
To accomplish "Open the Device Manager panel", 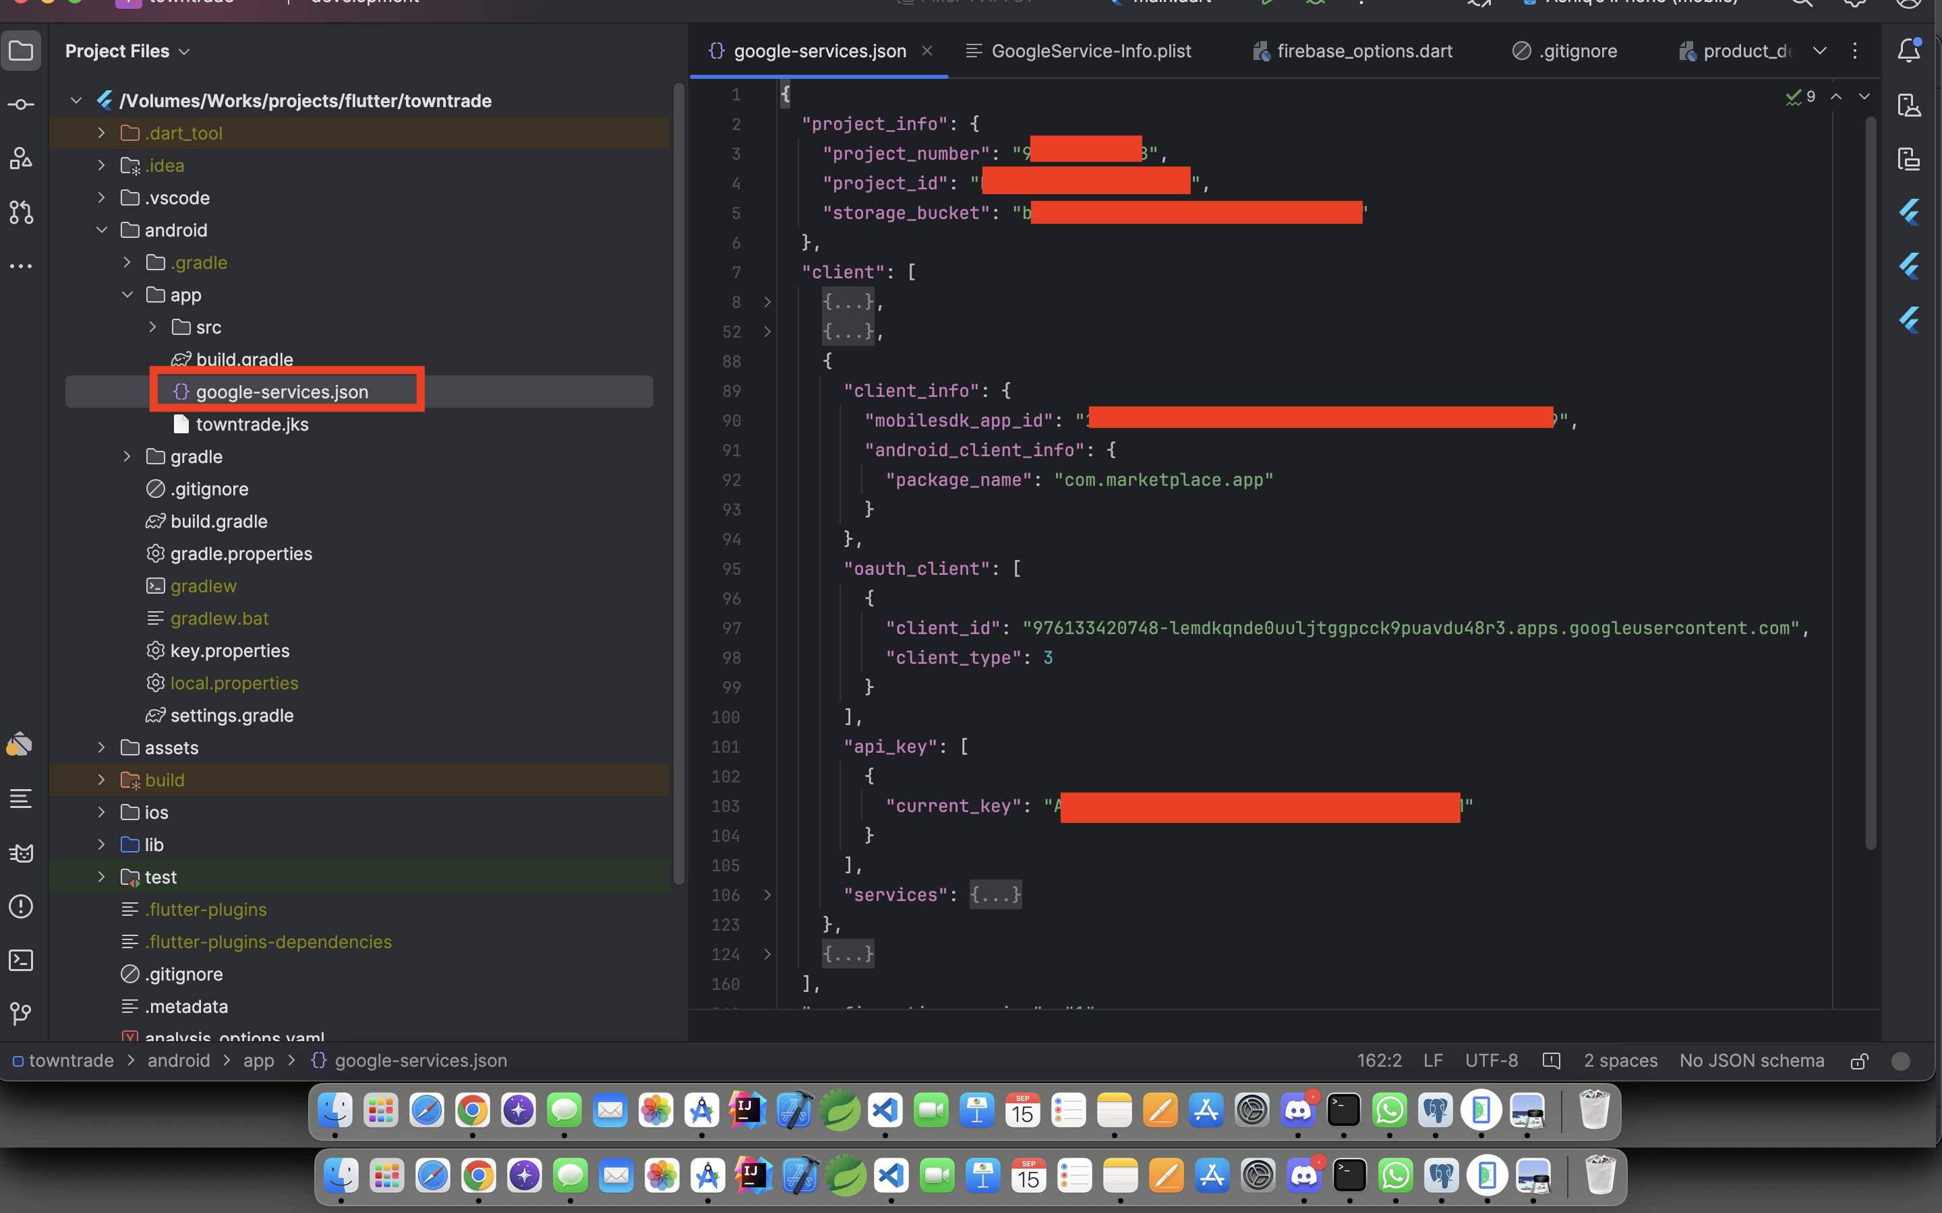I will click(x=1909, y=105).
